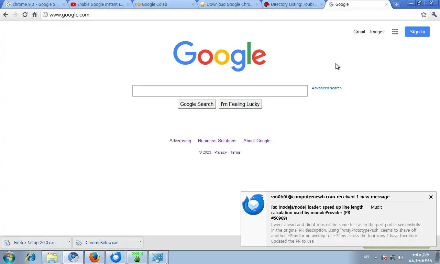Open the Advertising link

[180, 141]
